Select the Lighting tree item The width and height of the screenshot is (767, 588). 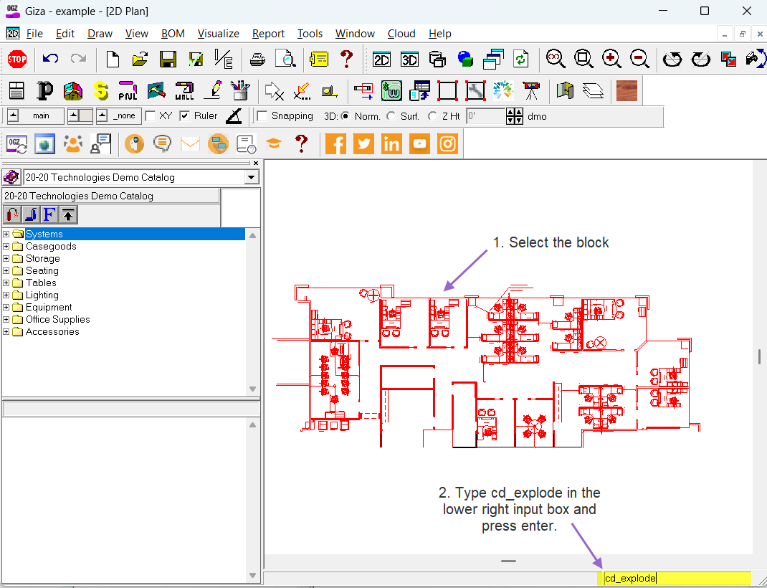tap(42, 295)
